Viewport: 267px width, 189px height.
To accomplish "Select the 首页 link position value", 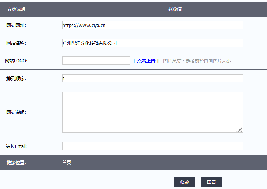I will tap(67, 163).
